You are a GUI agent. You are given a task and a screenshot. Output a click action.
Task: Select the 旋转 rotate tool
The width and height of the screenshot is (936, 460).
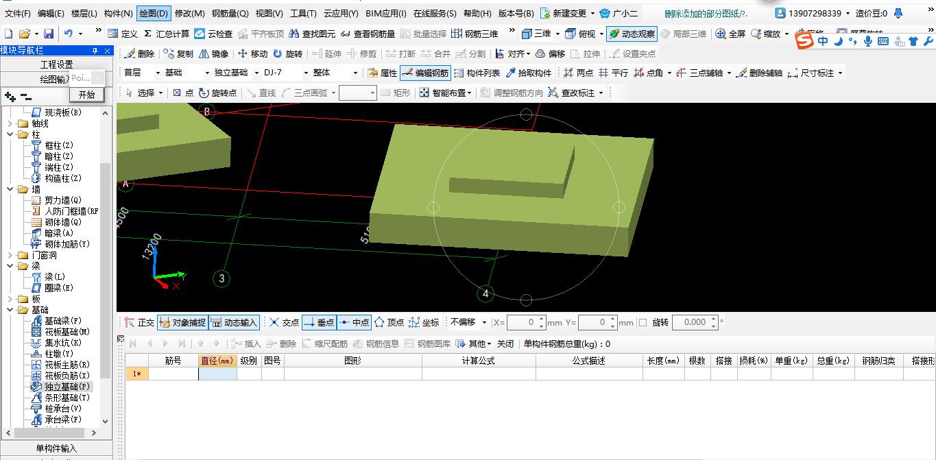tap(287, 53)
